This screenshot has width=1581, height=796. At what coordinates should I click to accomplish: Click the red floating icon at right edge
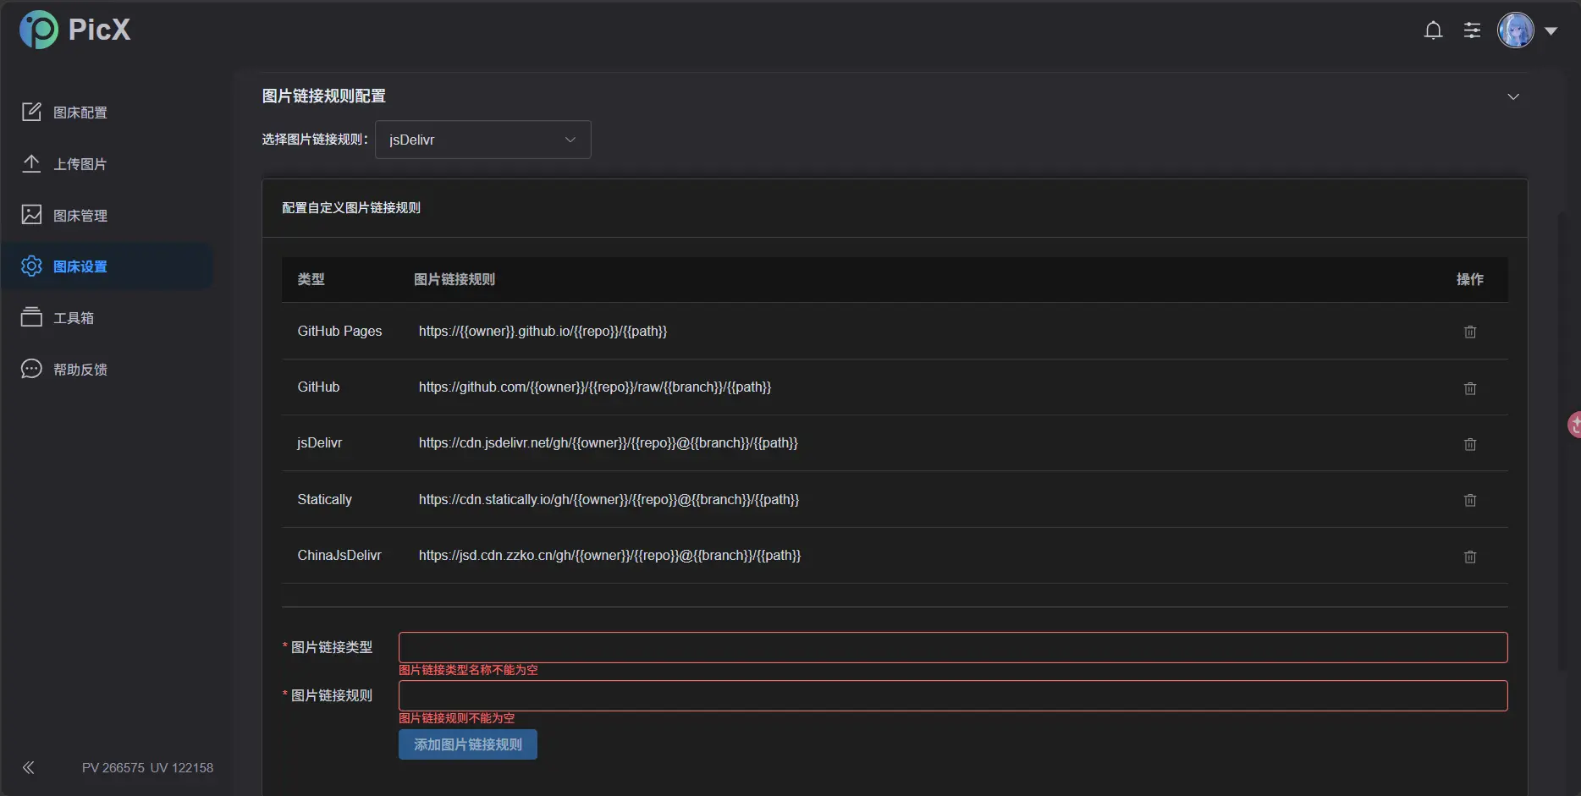pyautogui.click(x=1574, y=425)
